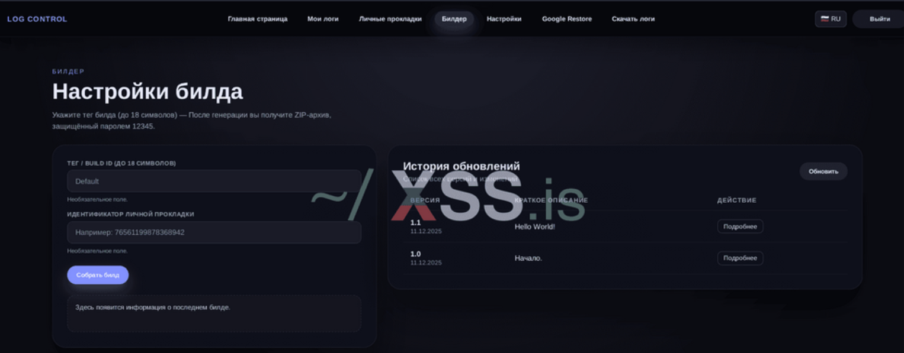Screen dimensions: 904x353
Task: Navigate to Google Restore
Action: pos(566,19)
